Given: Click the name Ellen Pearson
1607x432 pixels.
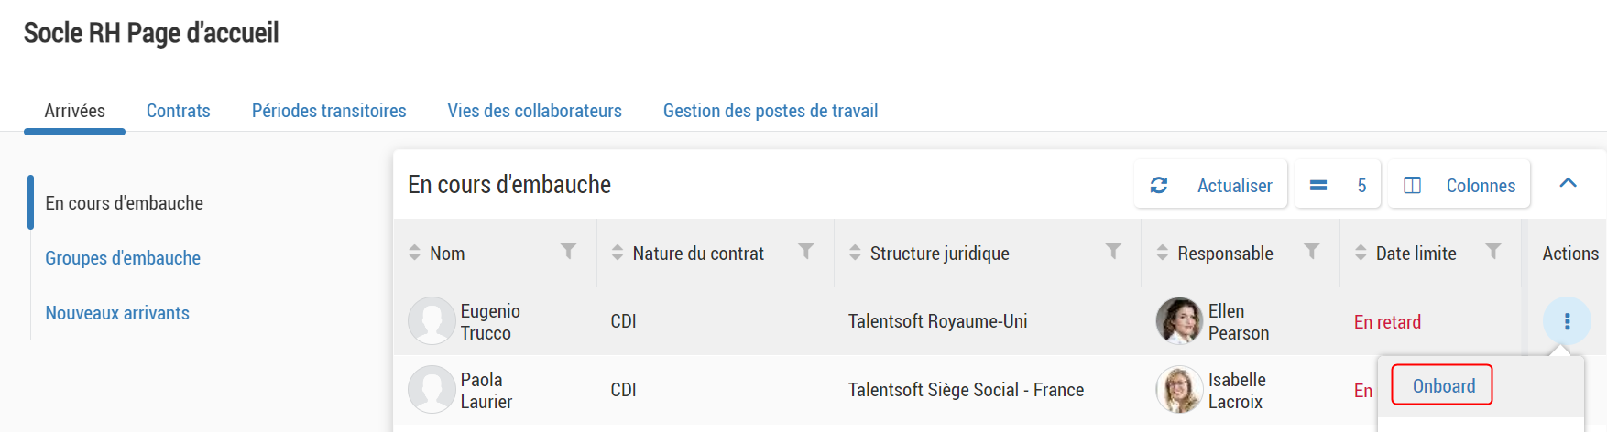Looking at the screenshot, I should [1239, 322].
